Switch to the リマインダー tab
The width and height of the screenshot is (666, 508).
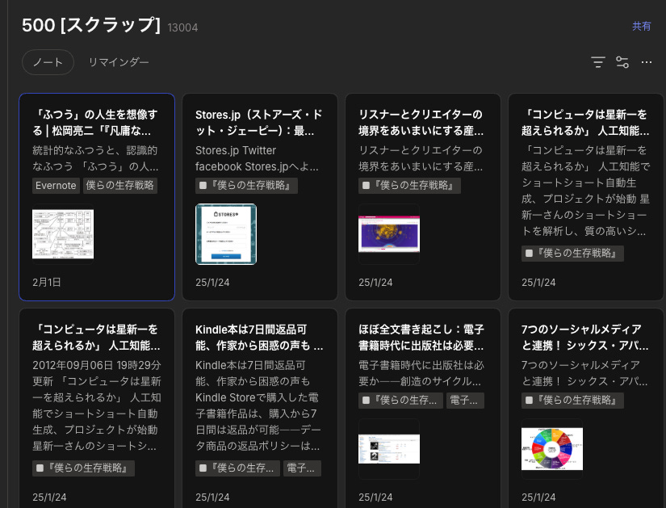click(119, 62)
